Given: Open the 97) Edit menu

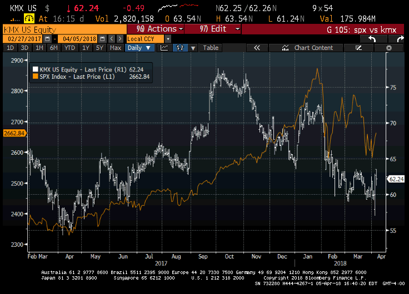Looking at the screenshot, I should click(213, 29).
